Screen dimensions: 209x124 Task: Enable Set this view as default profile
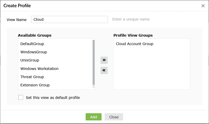click(21, 97)
